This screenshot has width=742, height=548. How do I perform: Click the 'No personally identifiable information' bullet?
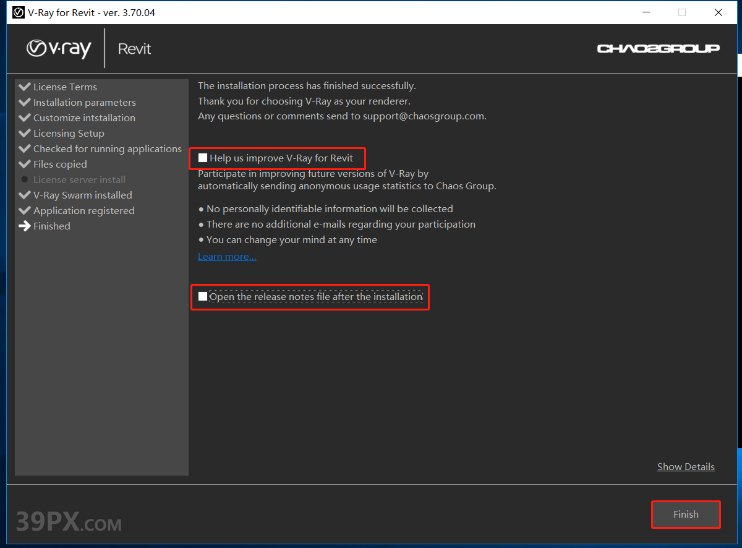pos(326,209)
